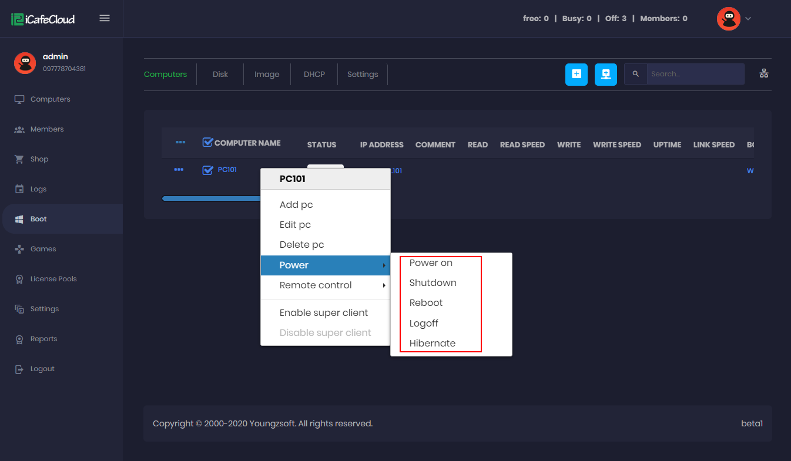Click the hamburger menu icon

105,18
